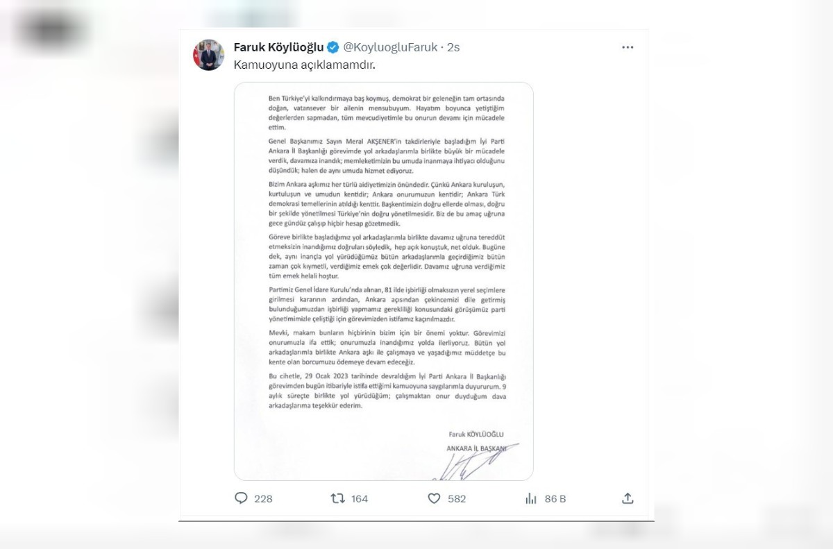Click the 86 B views count
The height and width of the screenshot is (549, 833).
555,498
